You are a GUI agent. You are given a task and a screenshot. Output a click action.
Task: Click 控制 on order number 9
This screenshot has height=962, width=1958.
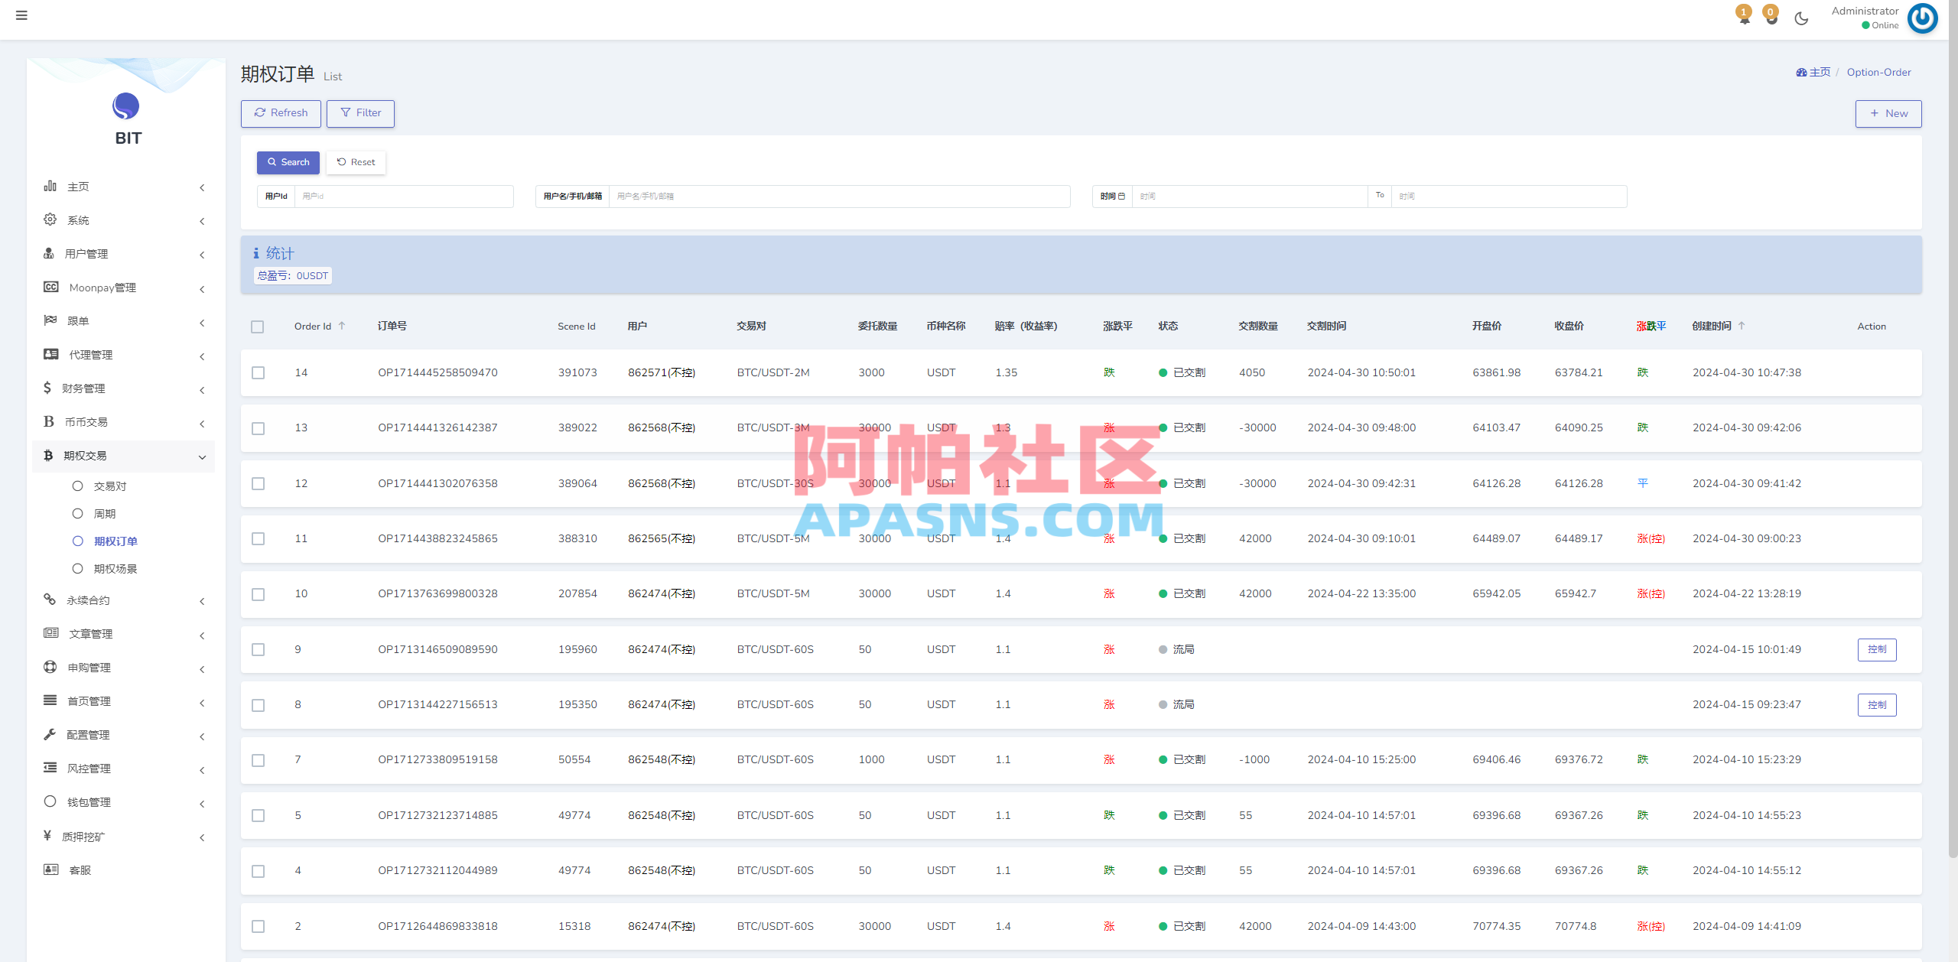click(x=1877, y=649)
